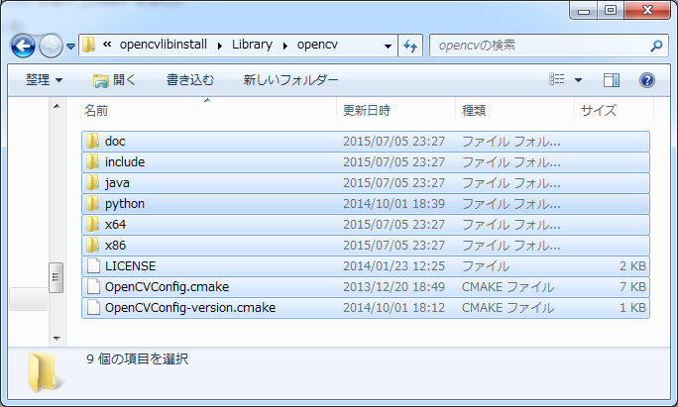Select Library in the address path
The height and width of the screenshot is (407, 678).
252,45
